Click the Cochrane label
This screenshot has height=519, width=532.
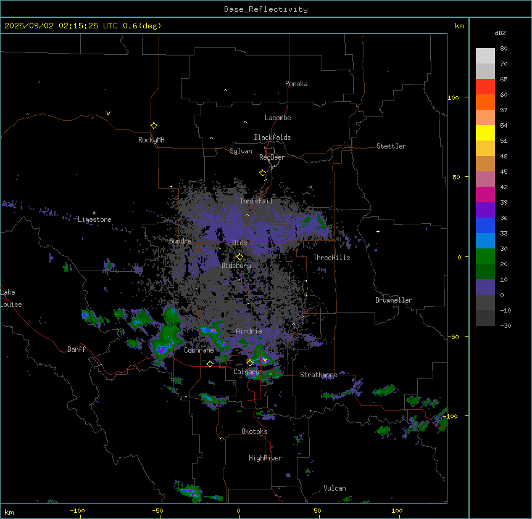coord(199,350)
